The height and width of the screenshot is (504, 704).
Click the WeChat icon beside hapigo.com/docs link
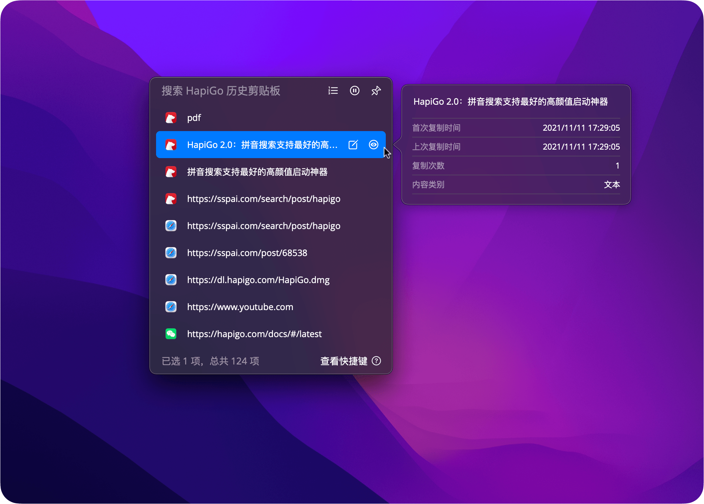click(x=171, y=334)
